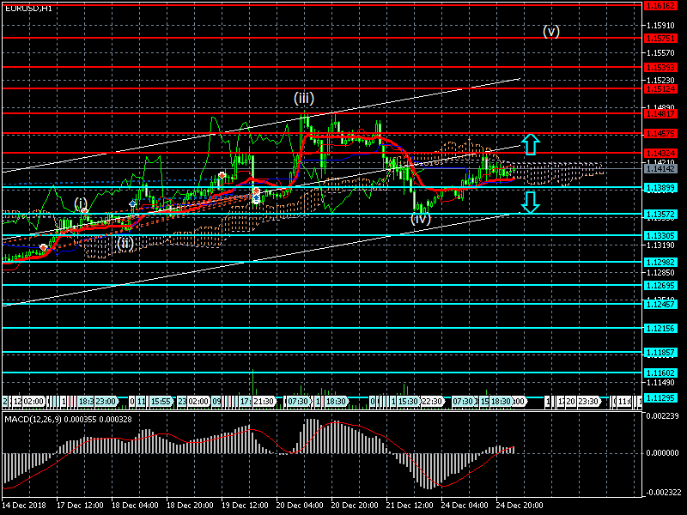Click the EURUSD,H1 chart title
The height and width of the screenshot is (515, 687).
(27, 8)
